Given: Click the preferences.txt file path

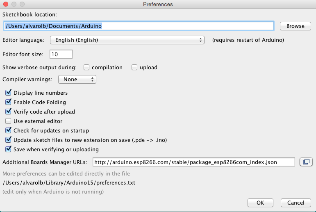Looking at the screenshot, I should click(69, 183).
